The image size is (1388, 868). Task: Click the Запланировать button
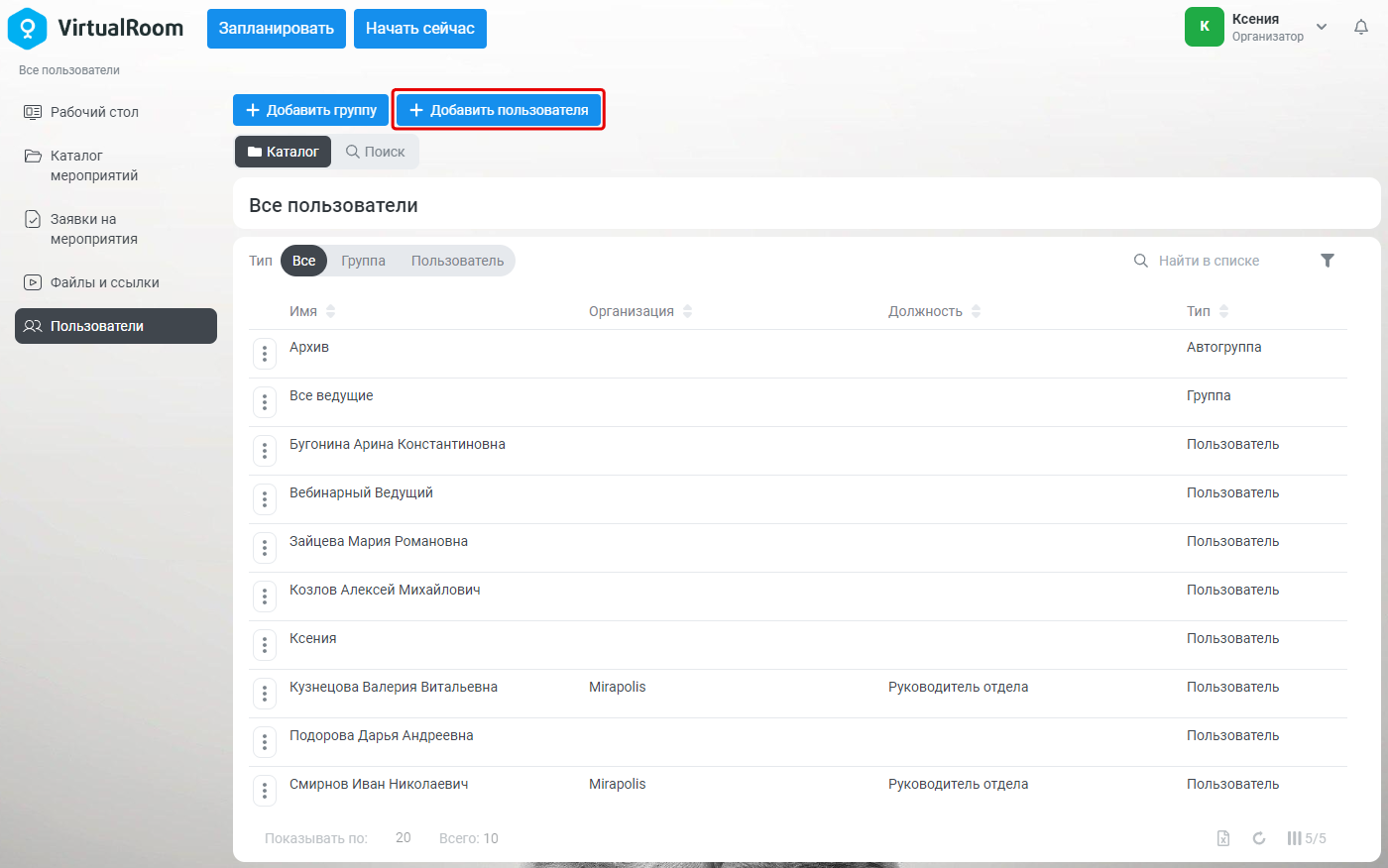tap(277, 28)
